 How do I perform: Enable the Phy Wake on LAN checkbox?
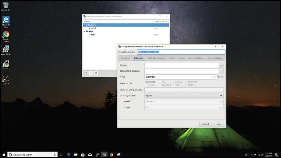point(160,82)
